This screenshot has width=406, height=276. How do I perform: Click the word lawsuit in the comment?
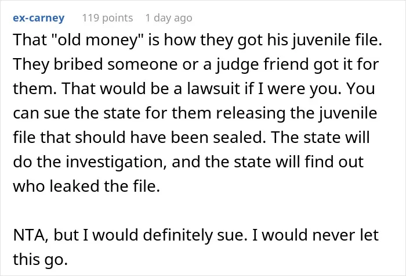pyautogui.click(x=213, y=88)
